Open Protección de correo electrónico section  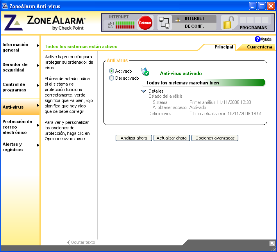pos(17,127)
